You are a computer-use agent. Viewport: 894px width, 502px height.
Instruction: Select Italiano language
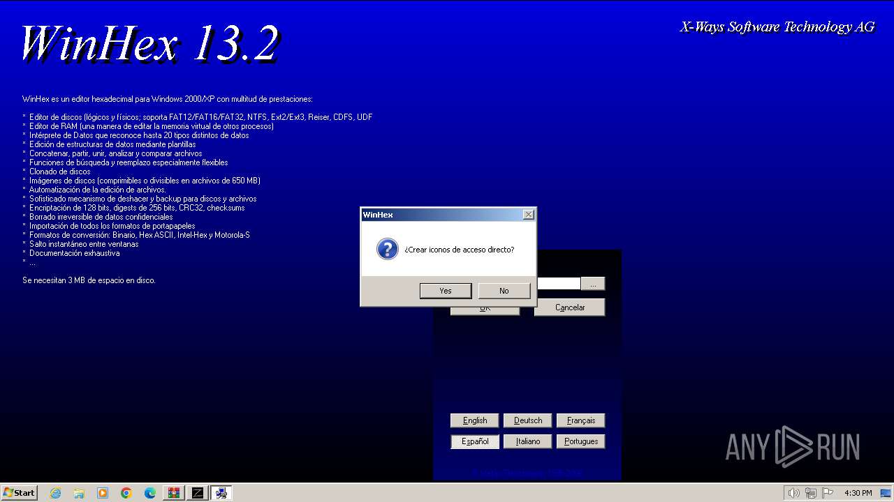click(528, 441)
